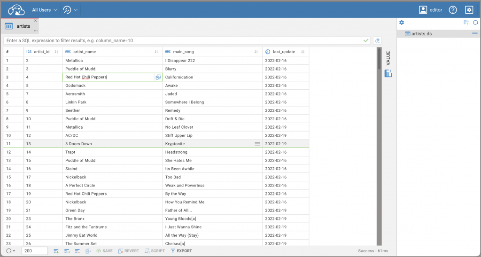This screenshot has width=481, height=257.
Task: Refresh the navigator panel
Action: pyautogui.click(x=475, y=23)
